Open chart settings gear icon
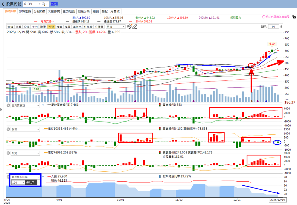Image resolution: width=297 pixels, height=205 pixels. click(x=129, y=27)
